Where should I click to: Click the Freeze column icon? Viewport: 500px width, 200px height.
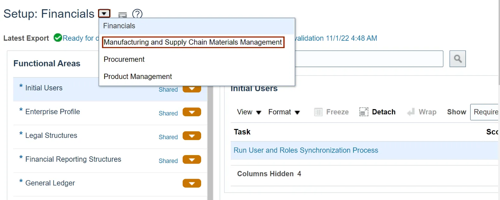coord(318,112)
